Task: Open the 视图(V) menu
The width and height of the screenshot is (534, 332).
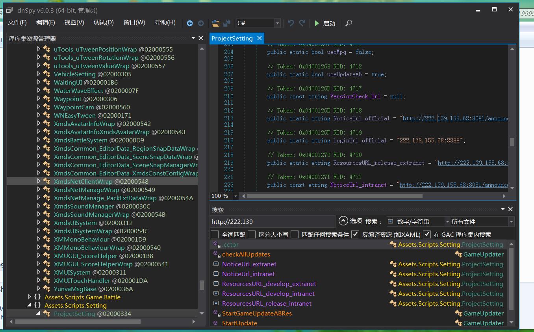Action: [x=74, y=22]
